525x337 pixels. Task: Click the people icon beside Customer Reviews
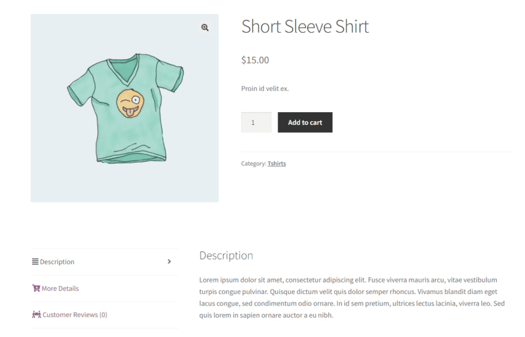(36, 315)
